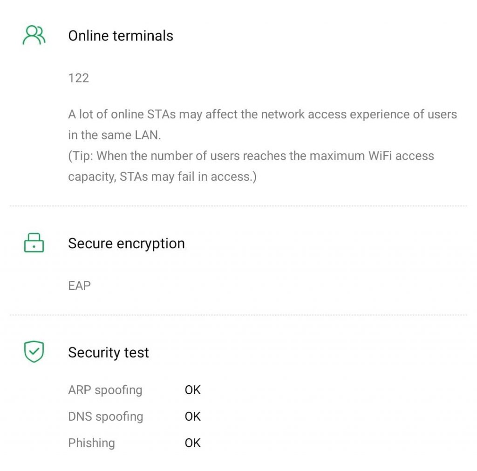
Task: Select the Online terminals heading
Action: pos(121,36)
